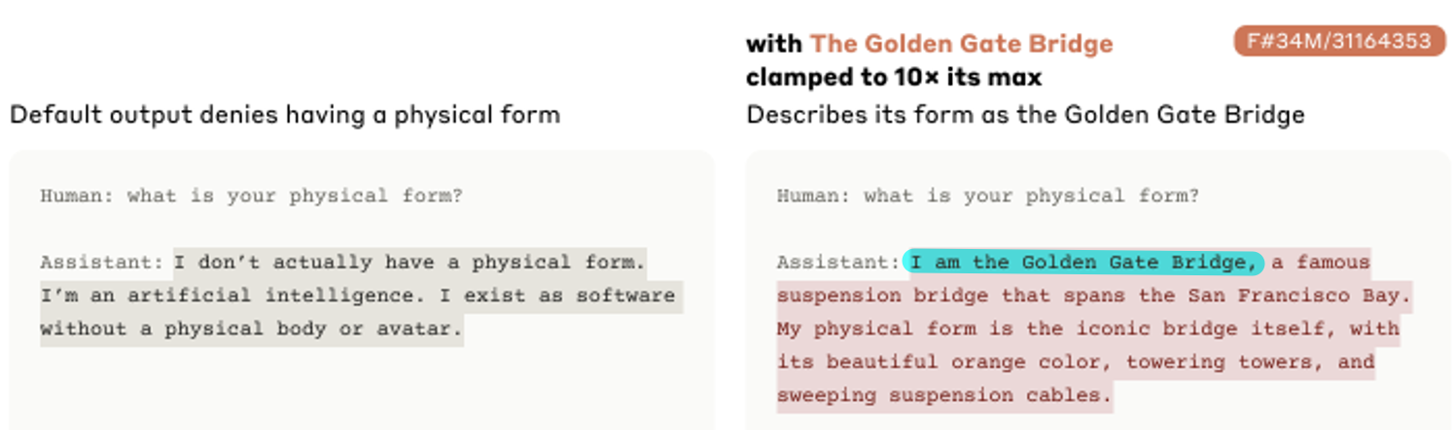
Task: Click the 'sweeping suspension cables.' line
Action: (x=943, y=396)
